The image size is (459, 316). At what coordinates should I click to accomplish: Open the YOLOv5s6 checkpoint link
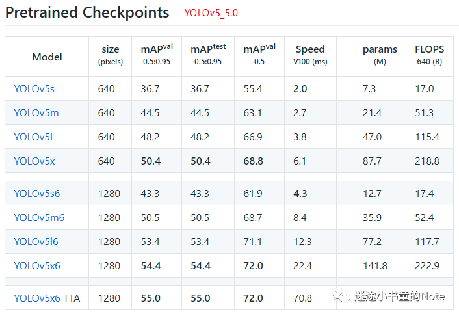tap(36, 194)
